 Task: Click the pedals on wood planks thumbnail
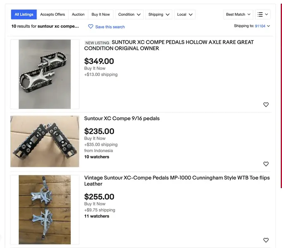click(x=45, y=210)
